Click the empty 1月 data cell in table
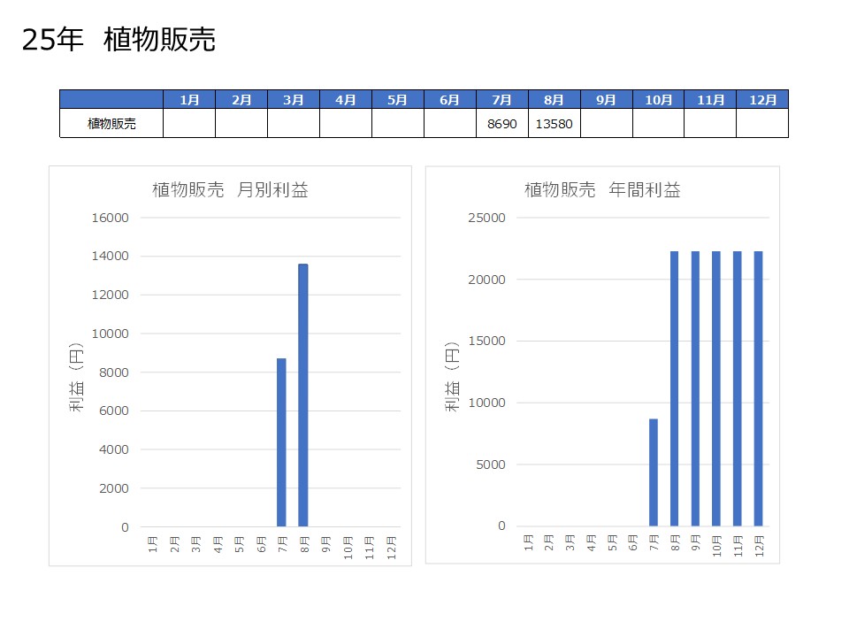Screen dimensions: 849x637 [x=189, y=124]
